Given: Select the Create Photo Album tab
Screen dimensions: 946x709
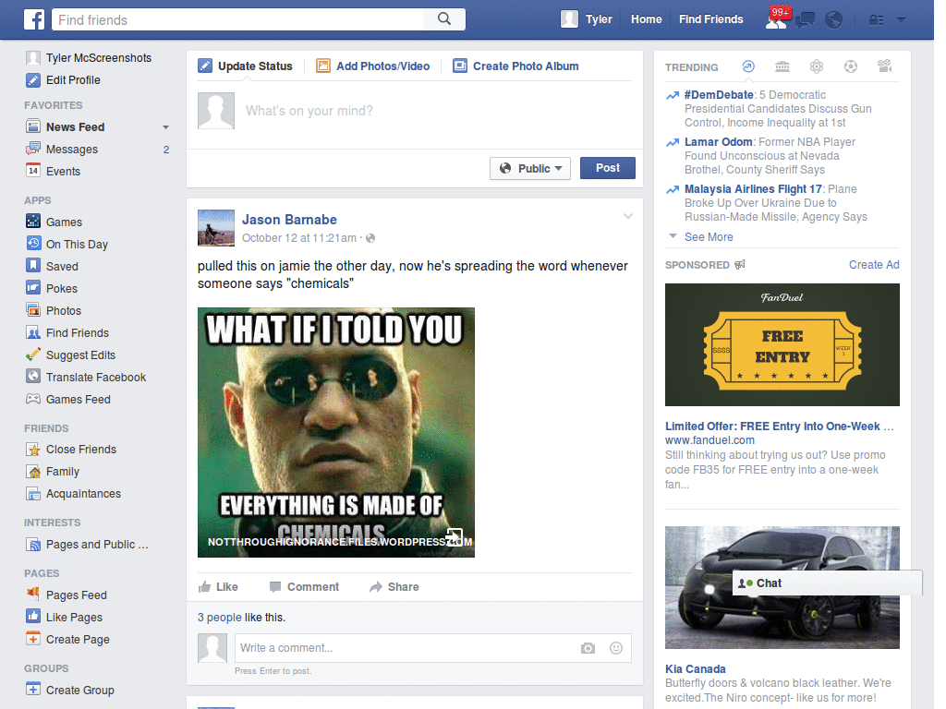Looking at the screenshot, I should click(x=515, y=66).
